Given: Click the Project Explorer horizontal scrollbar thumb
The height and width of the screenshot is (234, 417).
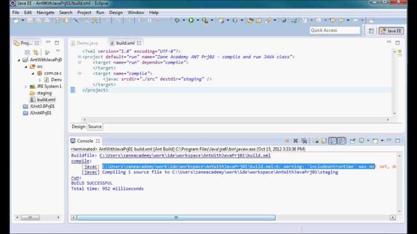Looking at the screenshot, I should tap(31, 217).
